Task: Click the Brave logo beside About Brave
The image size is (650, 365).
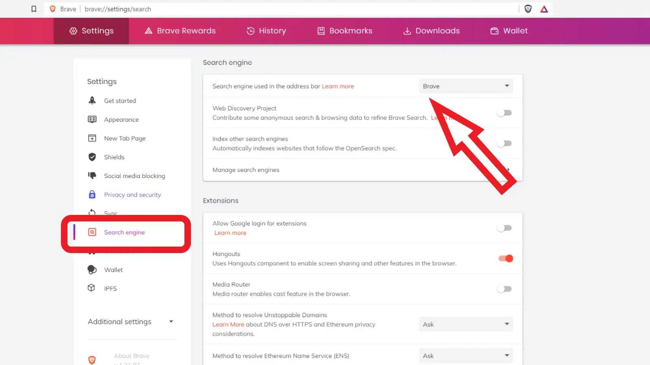Action: click(x=92, y=360)
